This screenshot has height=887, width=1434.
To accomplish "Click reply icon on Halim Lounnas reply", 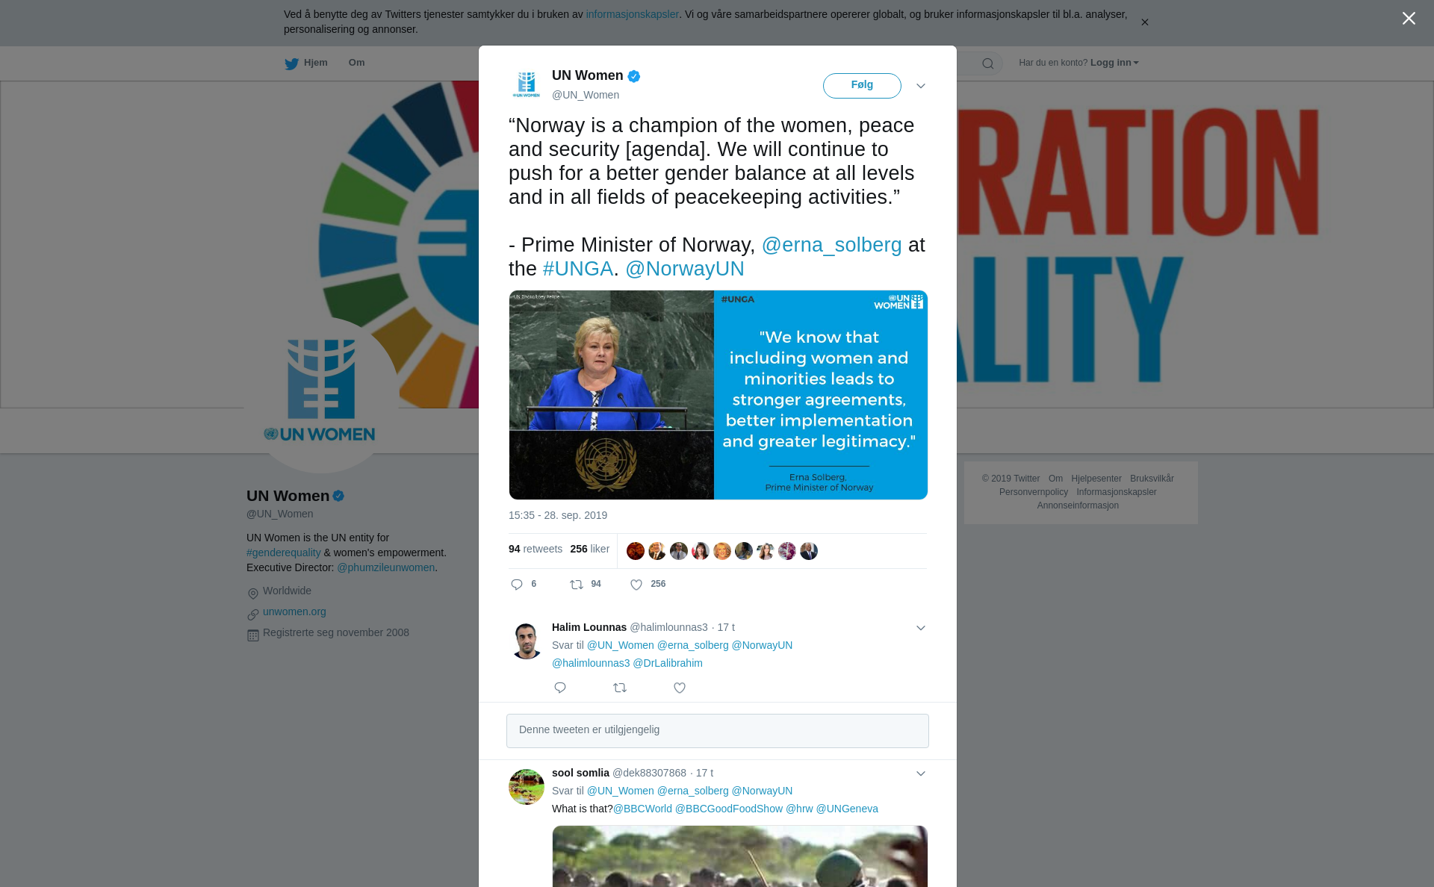I will pos(560,688).
